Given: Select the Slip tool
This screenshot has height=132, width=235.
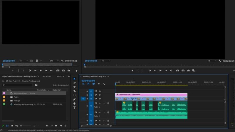Looking at the screenshot, I should pyautogui.click(x=75, y=95).
